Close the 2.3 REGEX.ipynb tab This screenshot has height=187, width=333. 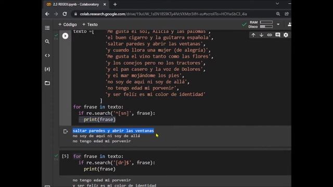coord(105,4)
